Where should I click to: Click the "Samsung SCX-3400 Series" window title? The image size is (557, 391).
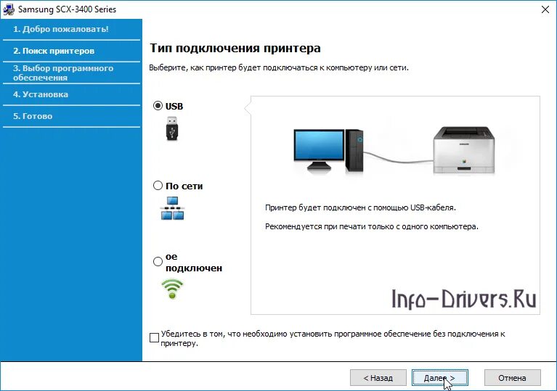67,9
